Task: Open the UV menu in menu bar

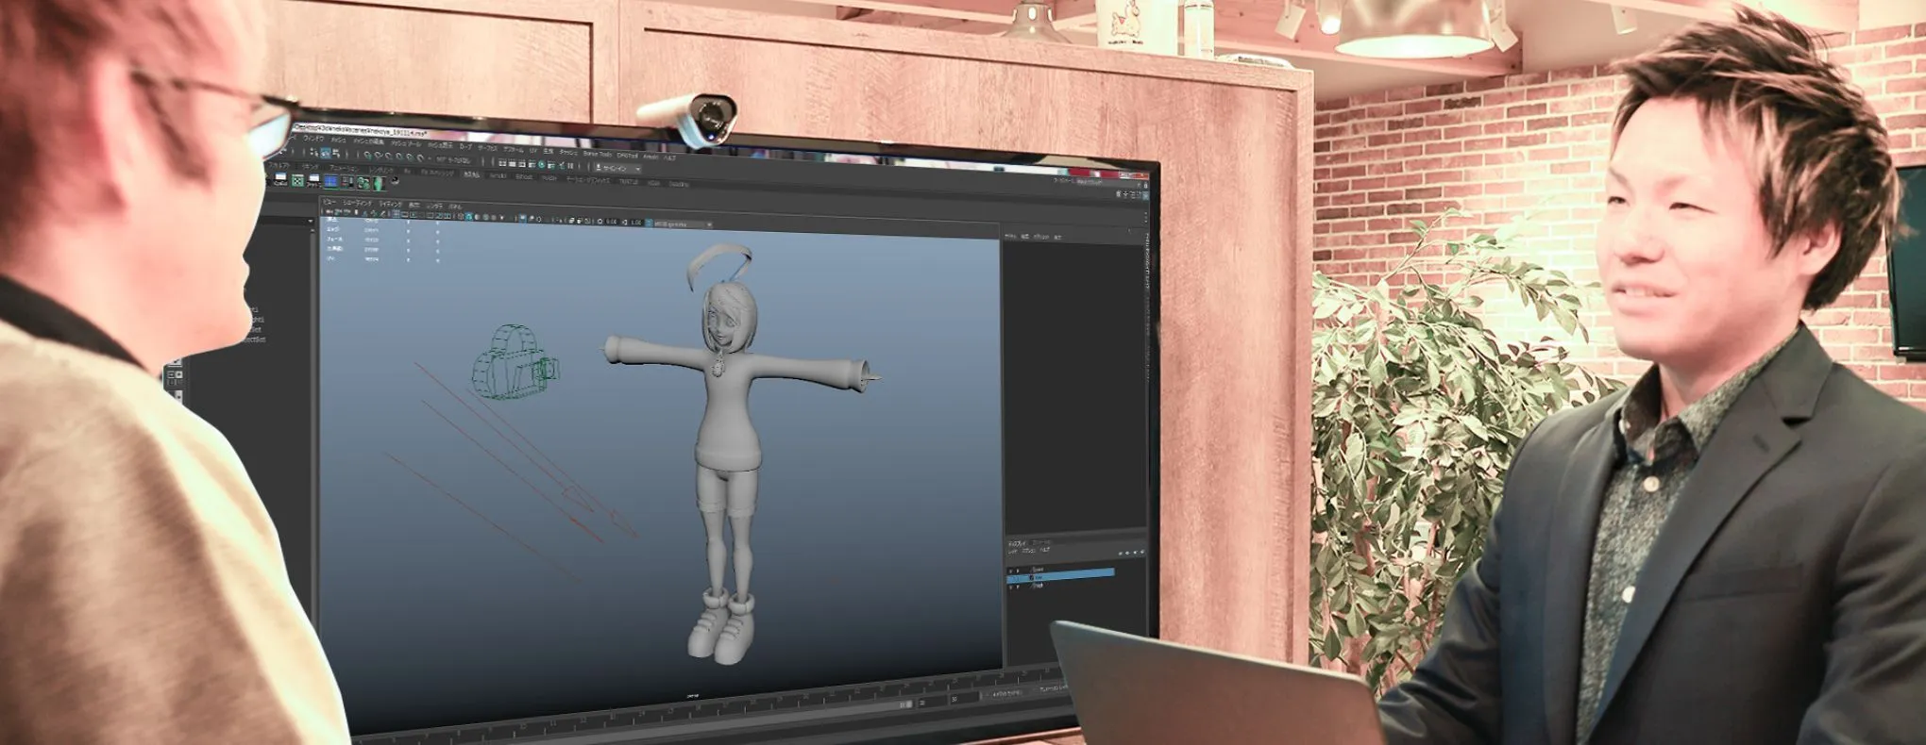Action: 533,151
